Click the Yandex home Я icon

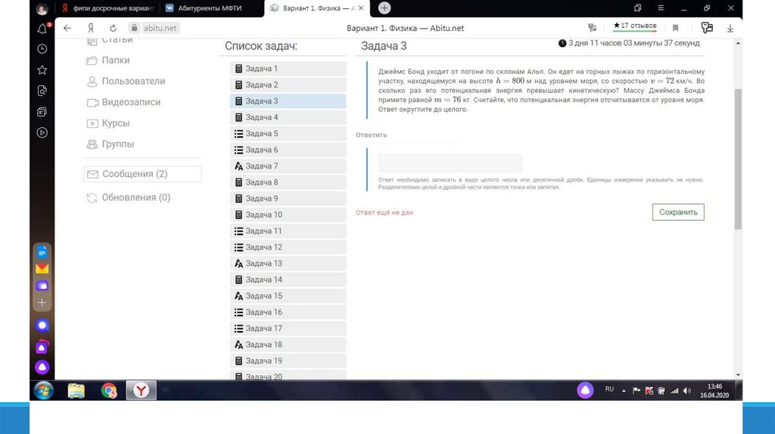tap(91, 28)
